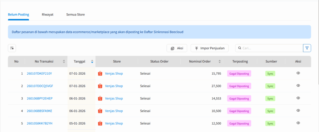Click the blue info banner about Beecloud
The height and width of the screenshot is (132, 319).
coord(159,32)
